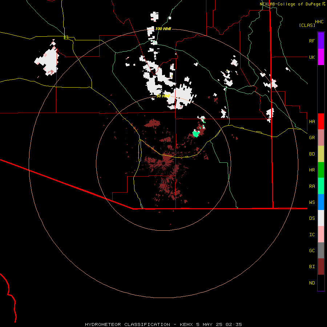327x327 pixels.
Task: Click the [CLAS] units label
Action: tap(307, 25)
